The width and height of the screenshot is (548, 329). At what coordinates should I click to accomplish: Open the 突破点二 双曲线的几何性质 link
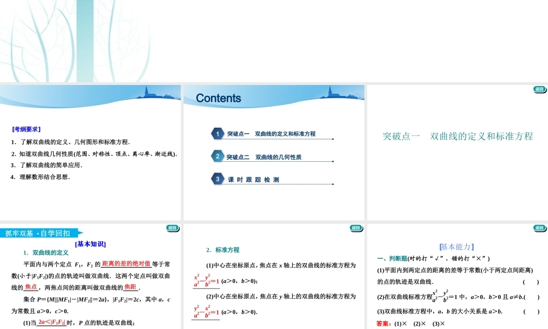(x=265, y=156)
